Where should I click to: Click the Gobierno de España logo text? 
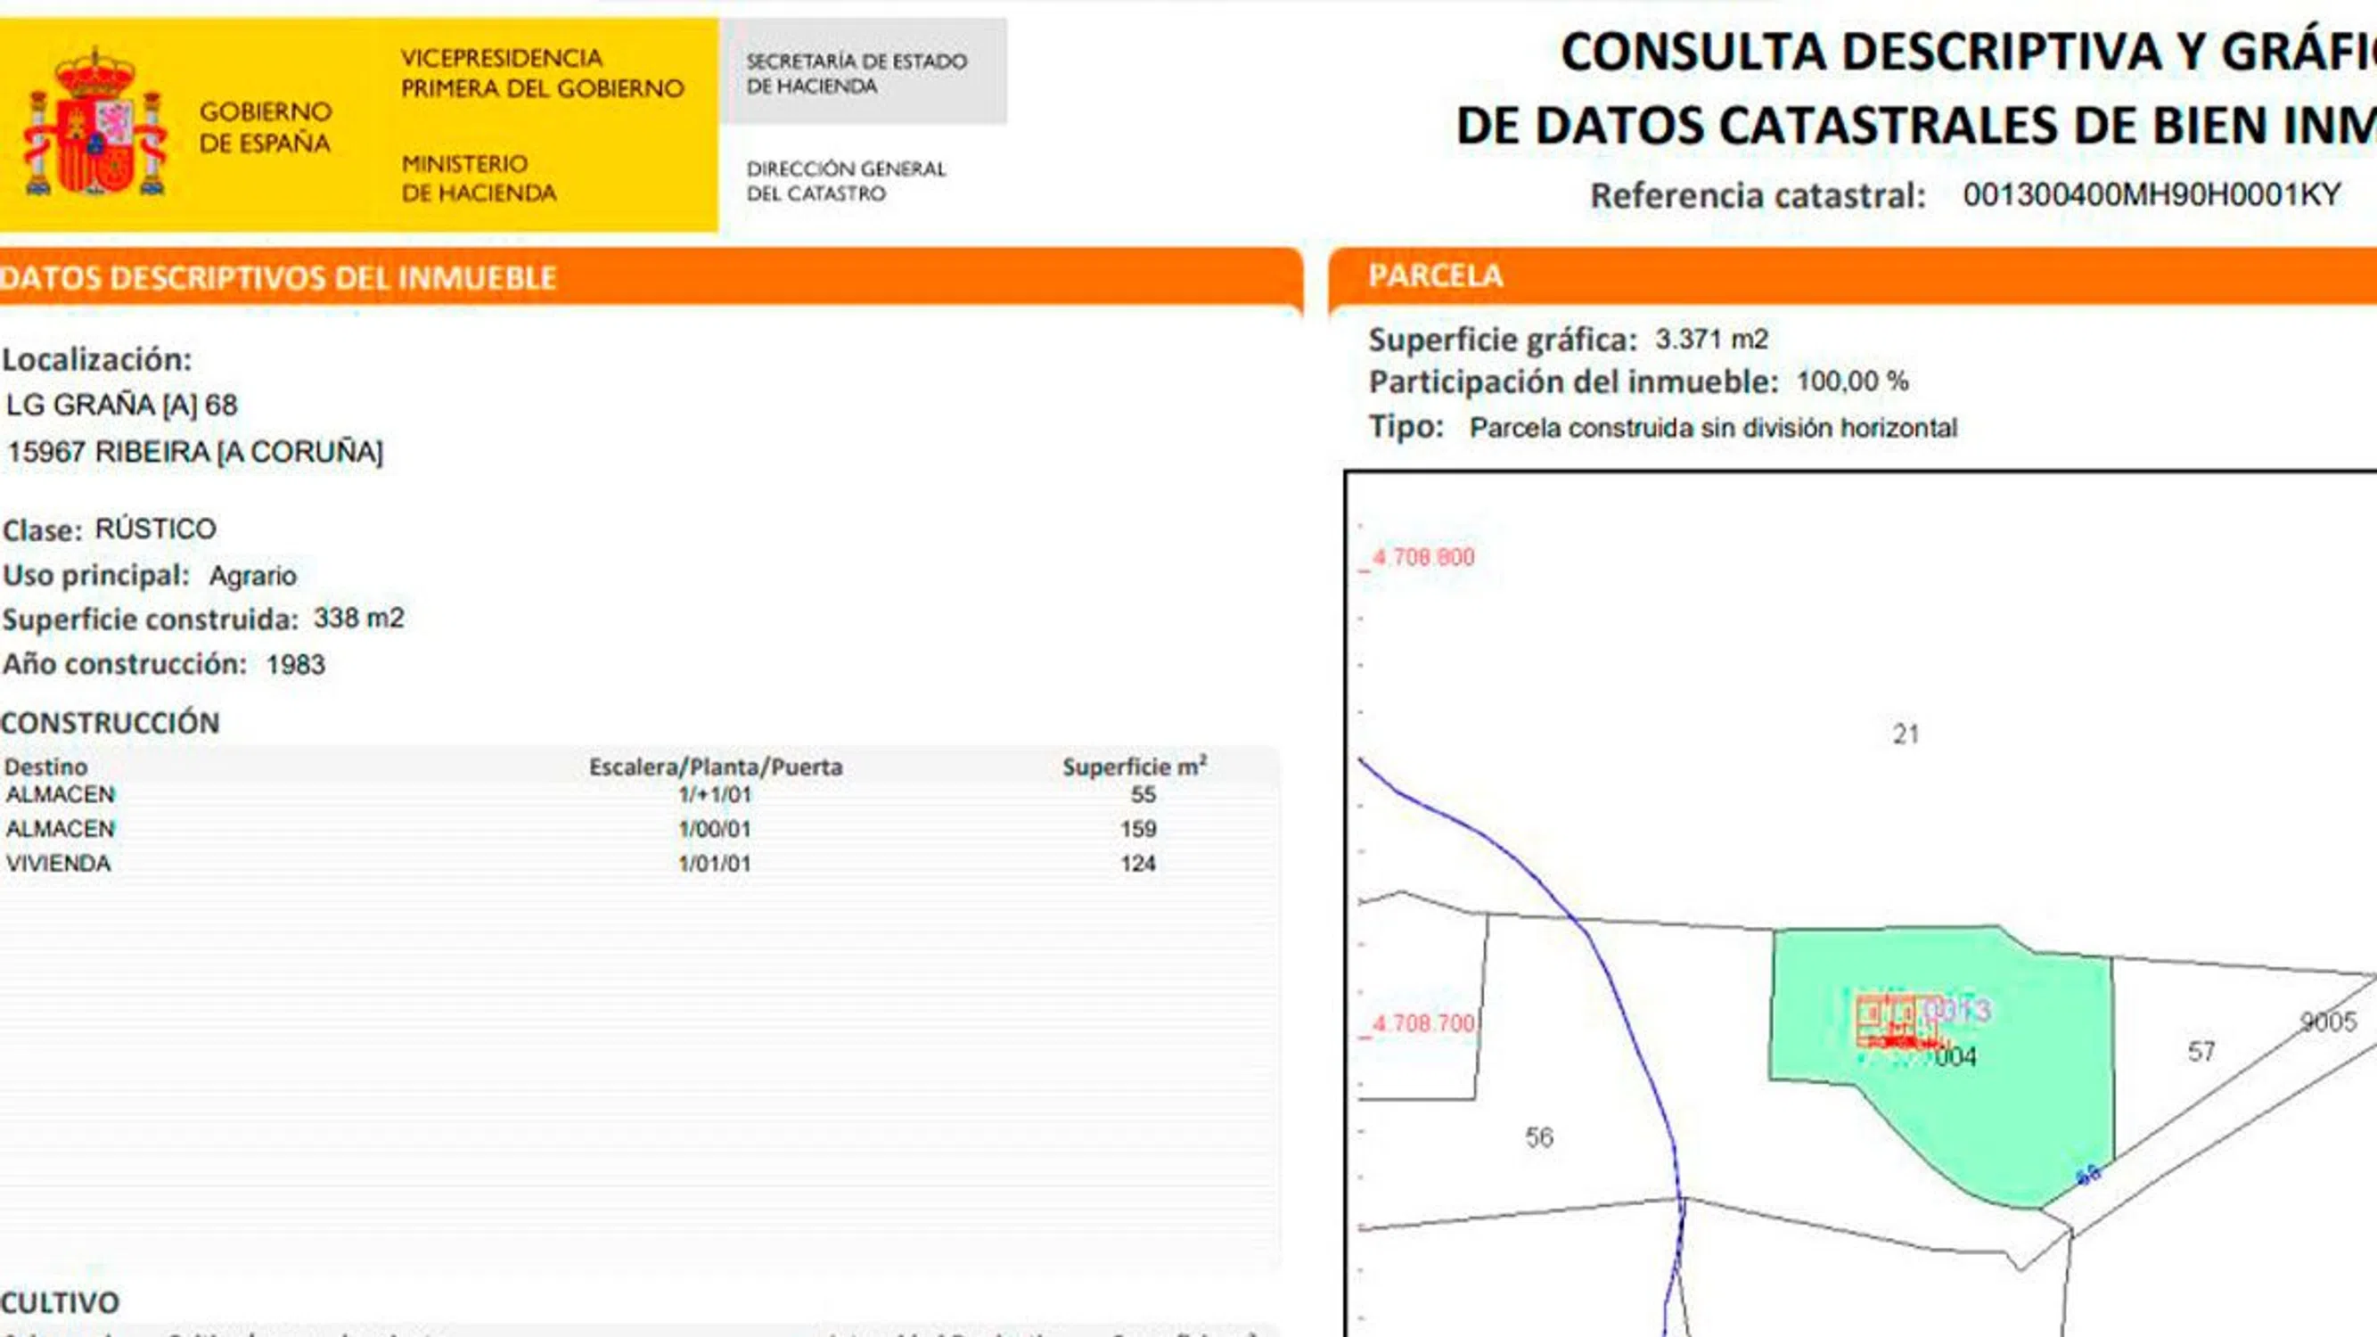[x=265, y=127]
